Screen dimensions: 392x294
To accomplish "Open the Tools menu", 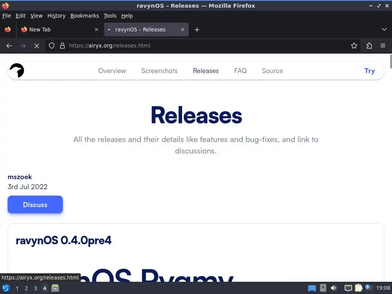I will coord(110,16).
